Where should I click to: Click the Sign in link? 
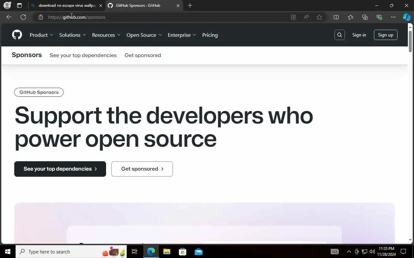[359, 35]
